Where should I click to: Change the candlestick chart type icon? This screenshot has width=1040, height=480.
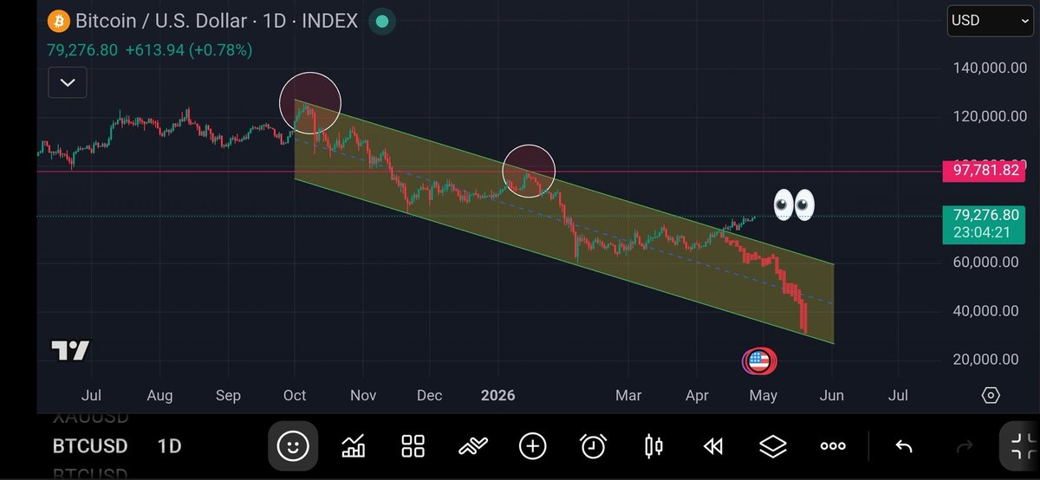653,446
